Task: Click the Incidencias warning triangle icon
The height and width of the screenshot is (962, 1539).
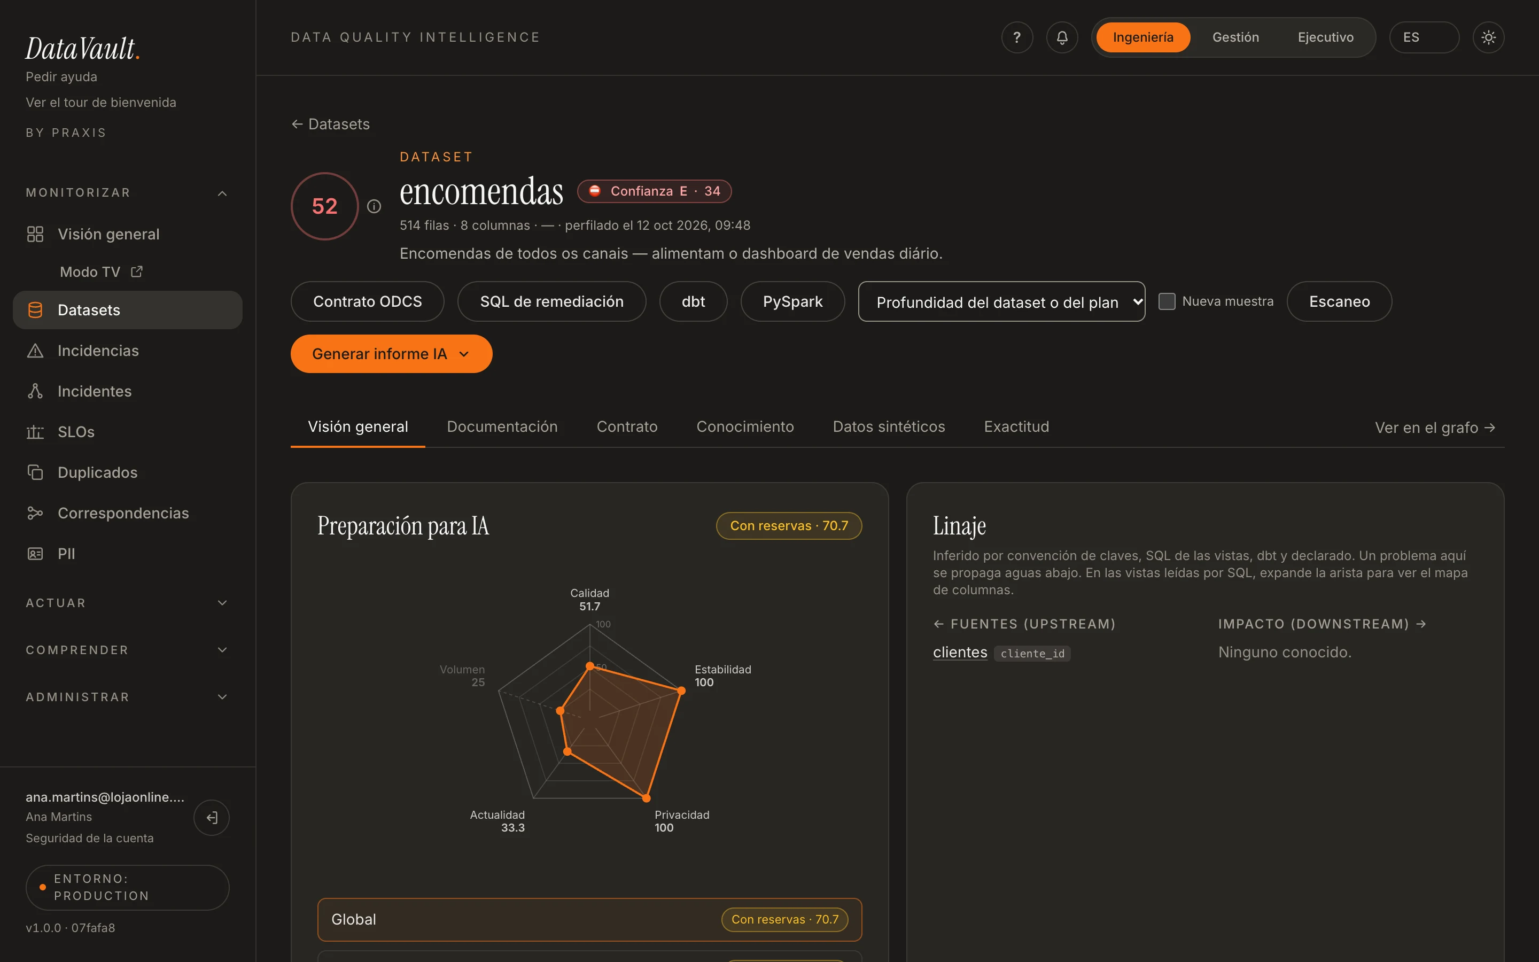Action: [35, 351]
